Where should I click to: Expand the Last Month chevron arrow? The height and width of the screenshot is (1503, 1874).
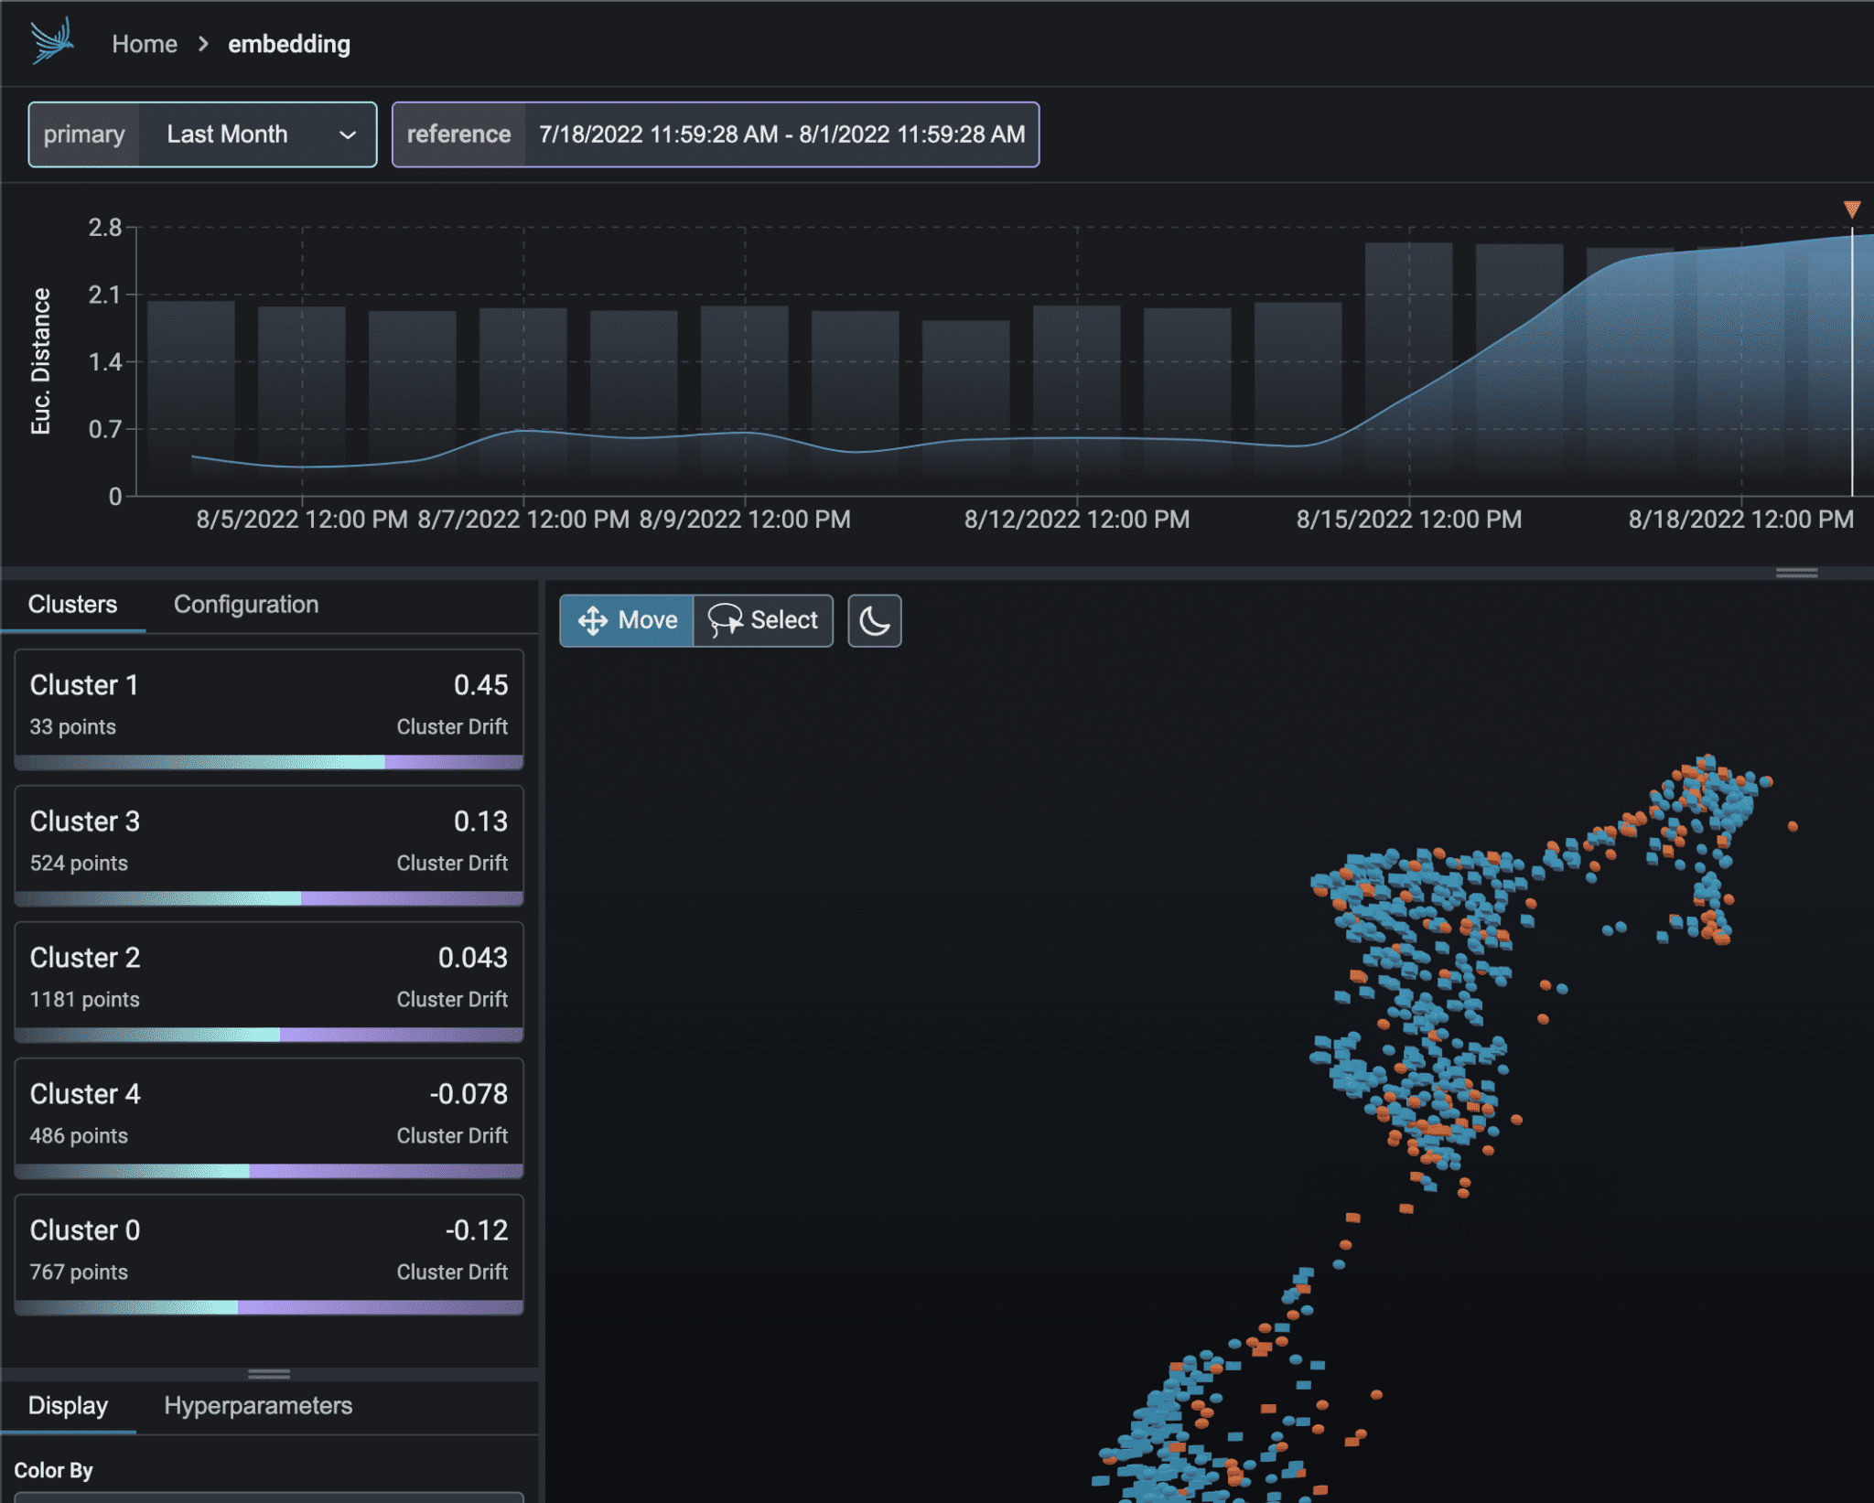[x=348, y=134]
